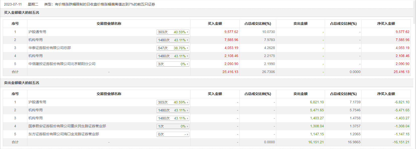Click 净买入金额 header in sell table
The image size is (416, 149).
click(386, 94)
